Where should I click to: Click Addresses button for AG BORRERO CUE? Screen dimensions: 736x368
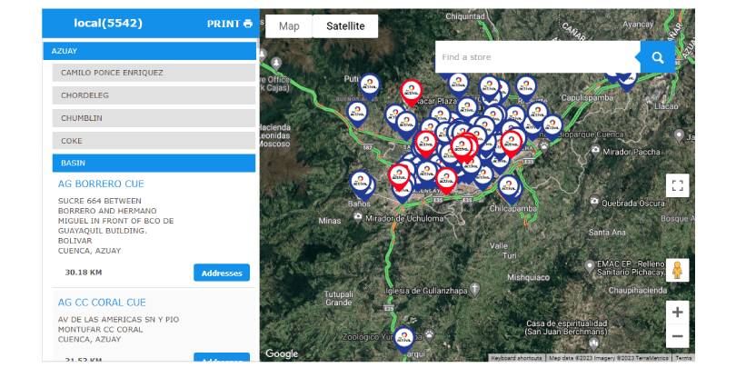click(x=222, y=273)
